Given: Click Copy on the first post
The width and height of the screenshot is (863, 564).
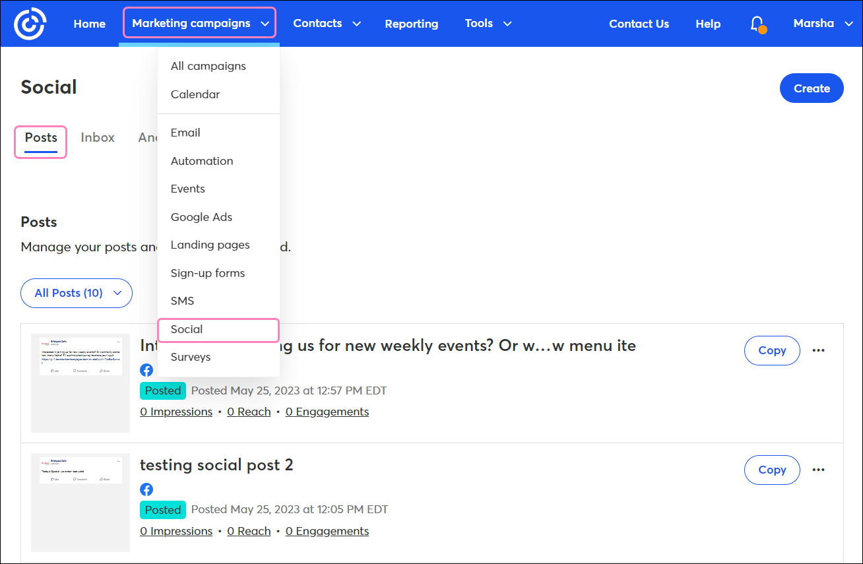Looking at the screenshot, I should pyautogui.click(x=772, y=350).
